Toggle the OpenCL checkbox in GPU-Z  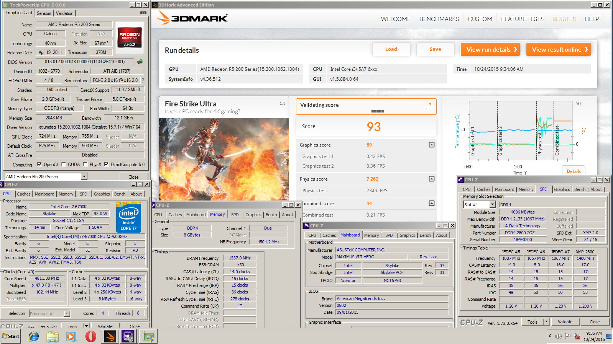pos(39,165)
